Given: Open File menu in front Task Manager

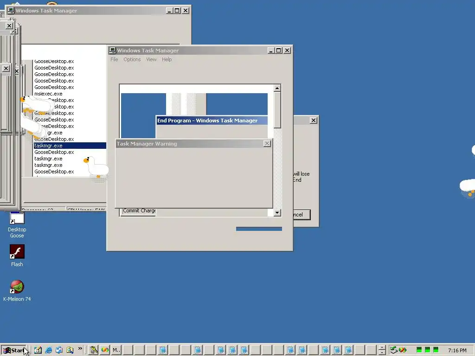Looking at the screenshot, I should point(114,59).
